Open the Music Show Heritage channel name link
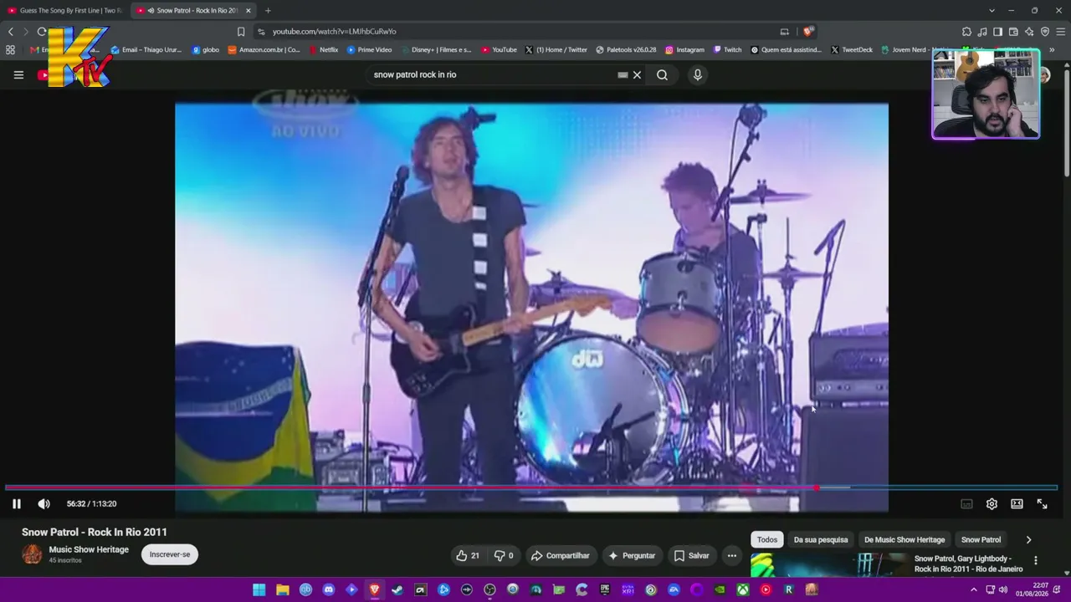Image resolution: width=1071 pixels, height=602 pixels. [x=89, y=549]
